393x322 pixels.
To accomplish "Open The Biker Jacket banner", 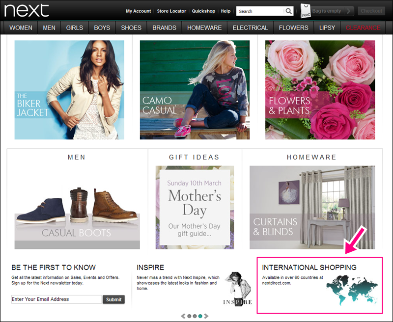I will click(69, 90).
